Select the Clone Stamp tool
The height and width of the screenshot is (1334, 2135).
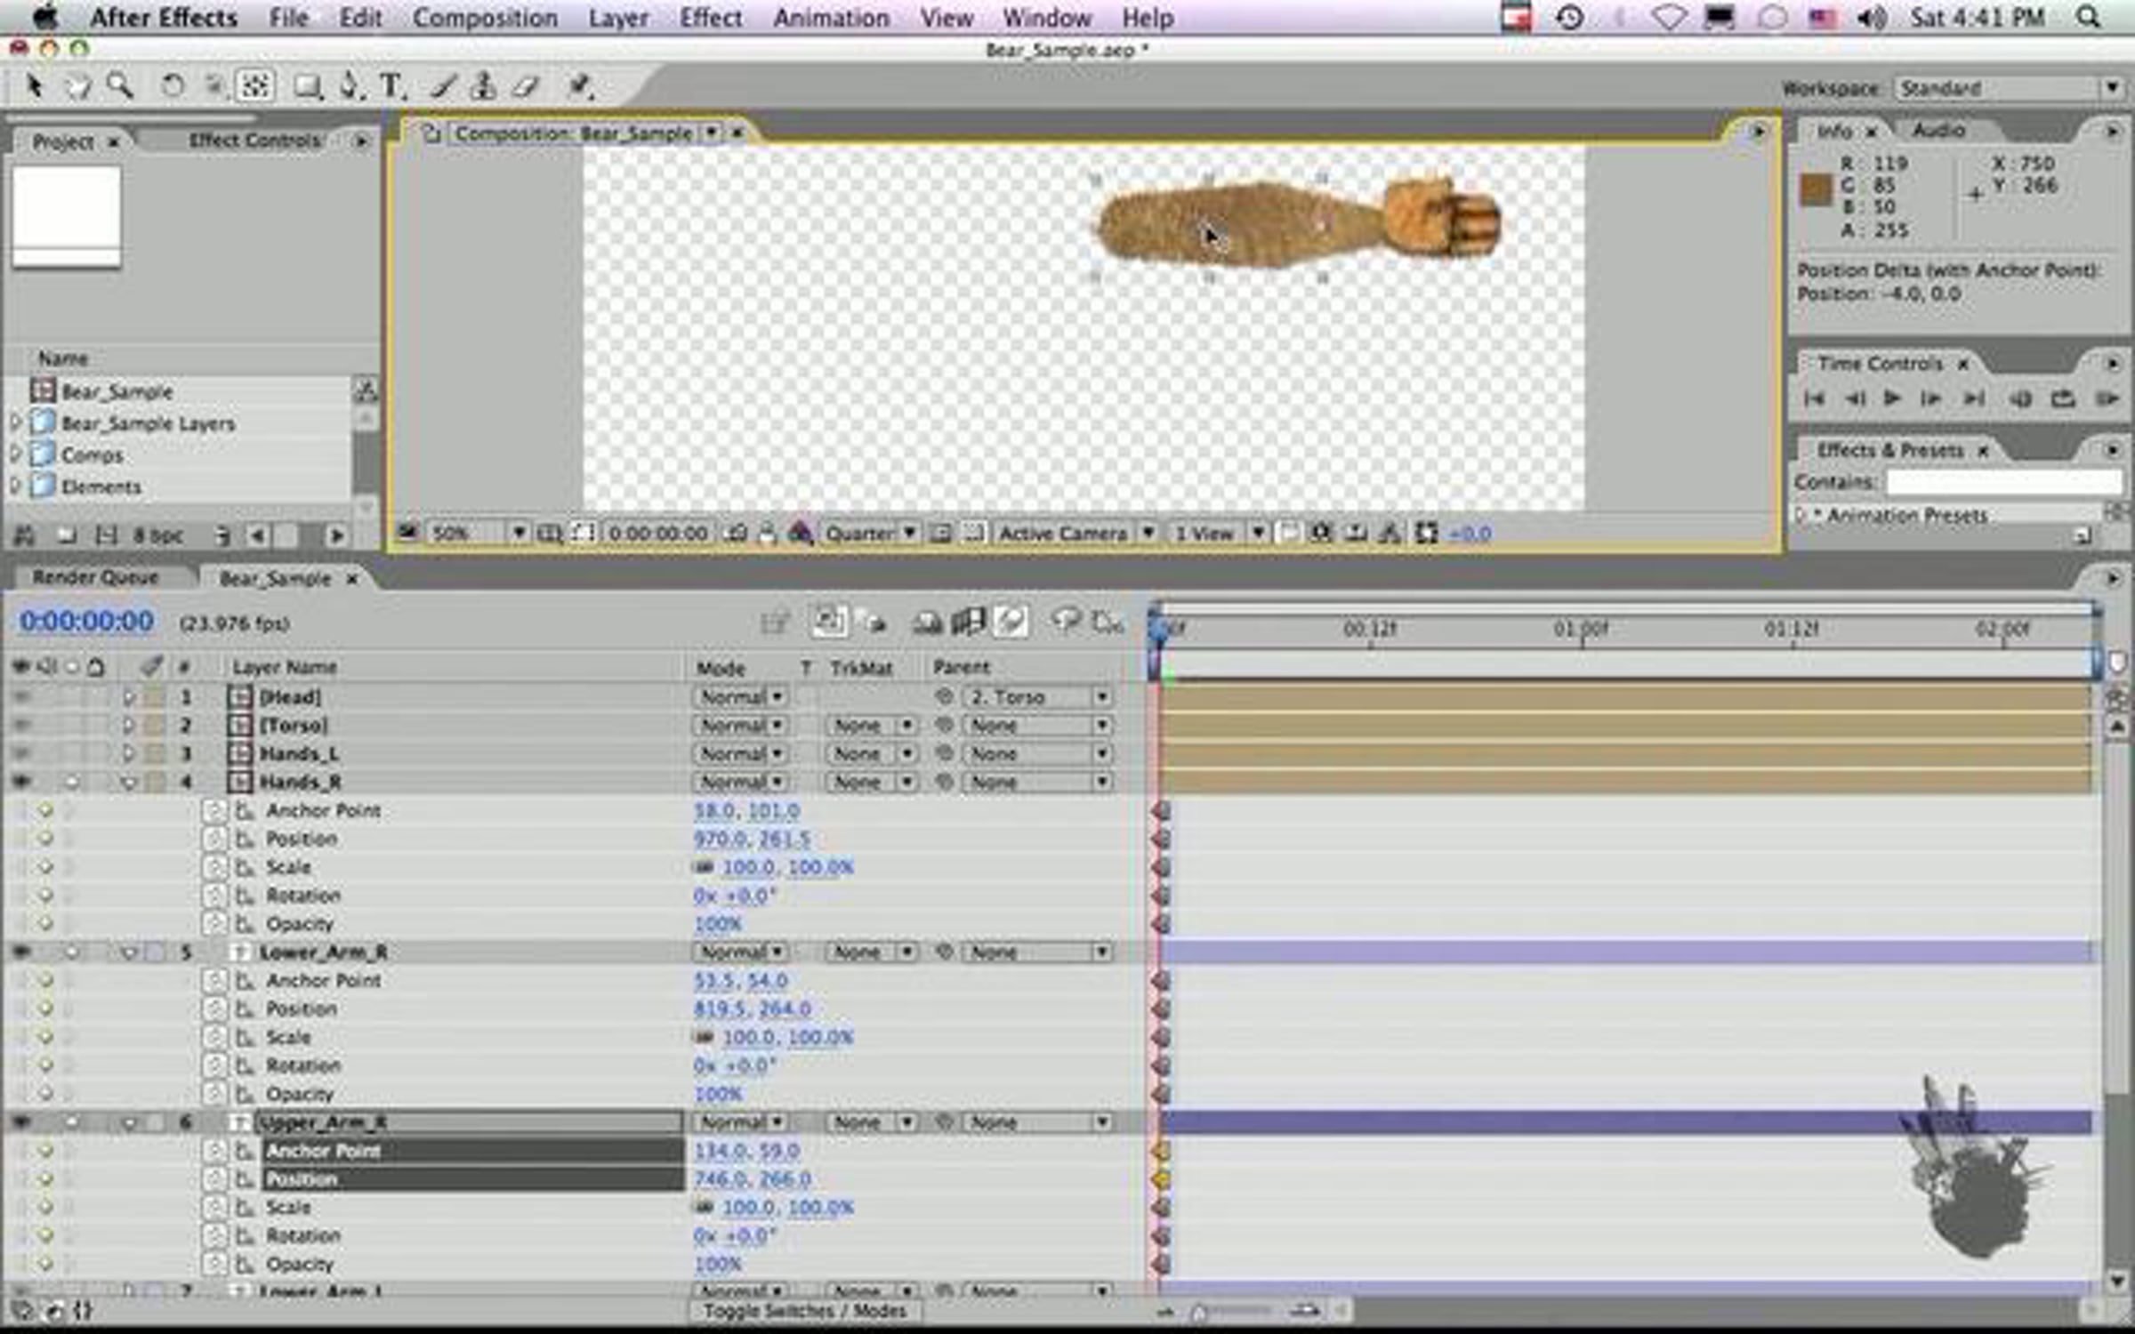tap(483, 86)
